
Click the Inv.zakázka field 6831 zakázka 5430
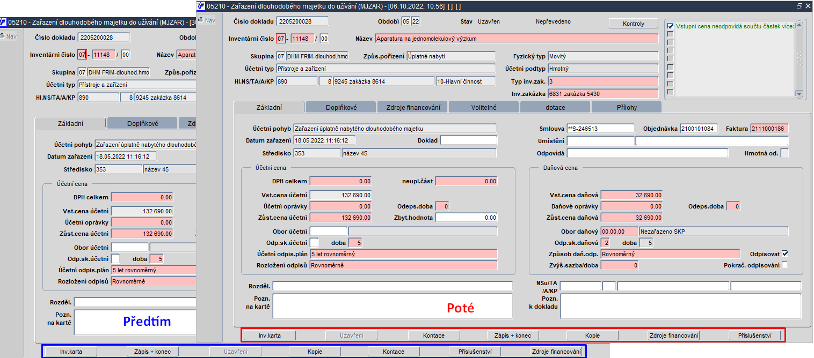tap(602, 94)
